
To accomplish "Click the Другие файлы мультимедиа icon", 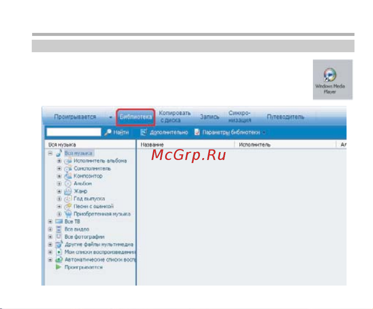I will pyautogui.click(x=59, y=244).
